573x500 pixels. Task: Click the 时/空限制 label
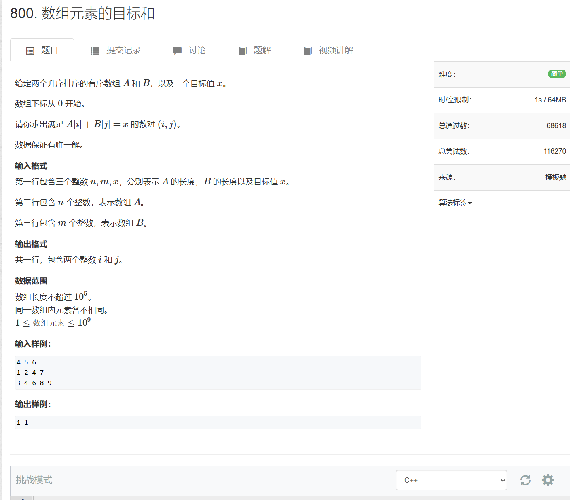[x=455, y=100]
